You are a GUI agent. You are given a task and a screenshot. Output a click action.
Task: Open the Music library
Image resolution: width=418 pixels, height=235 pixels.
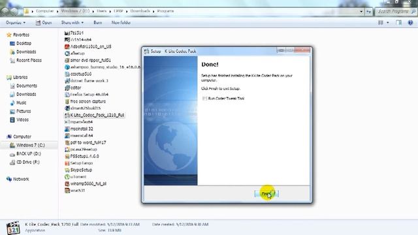(22, 103)
